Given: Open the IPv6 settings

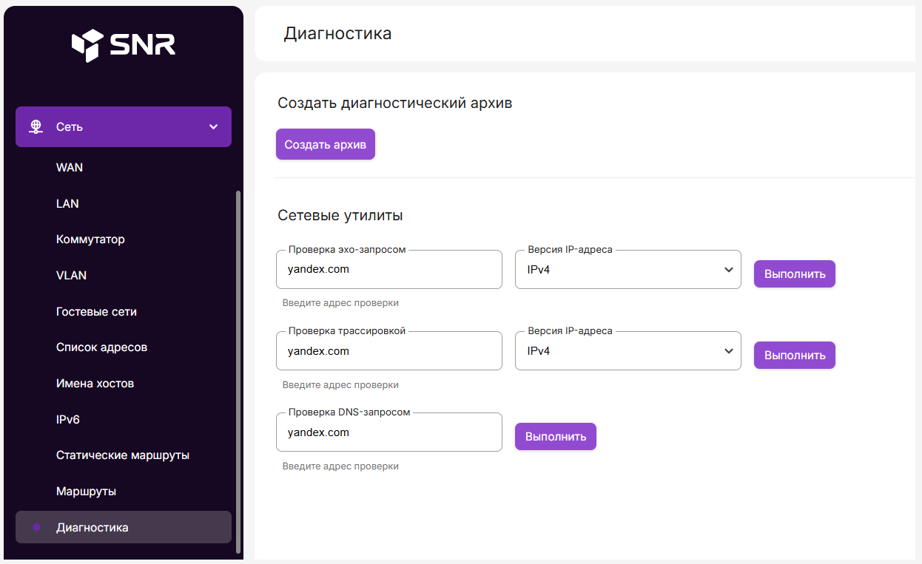Looking at the screenshot, I should tap(68, 419).
